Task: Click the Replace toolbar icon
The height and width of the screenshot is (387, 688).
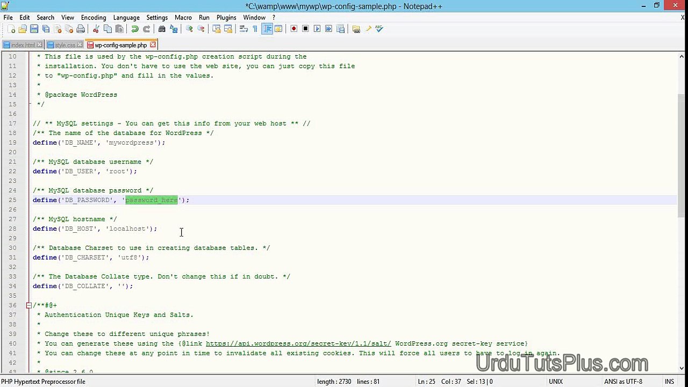Action: click(x=174, y=28)
